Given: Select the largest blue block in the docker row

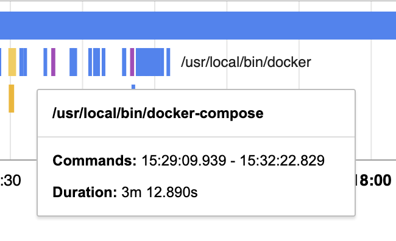Looking at the screenshot, I should point(150,62).
